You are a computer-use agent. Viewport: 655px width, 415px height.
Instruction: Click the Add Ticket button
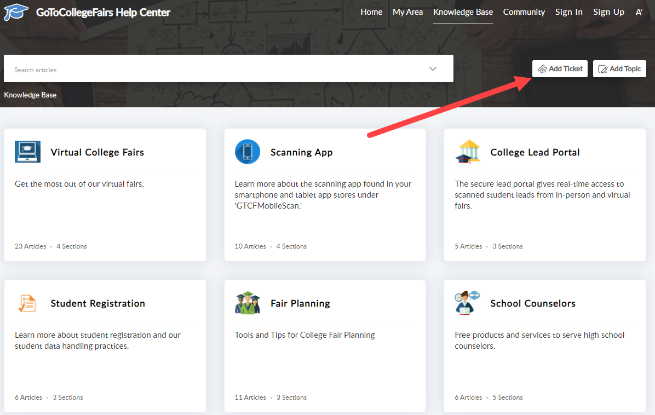560,69
